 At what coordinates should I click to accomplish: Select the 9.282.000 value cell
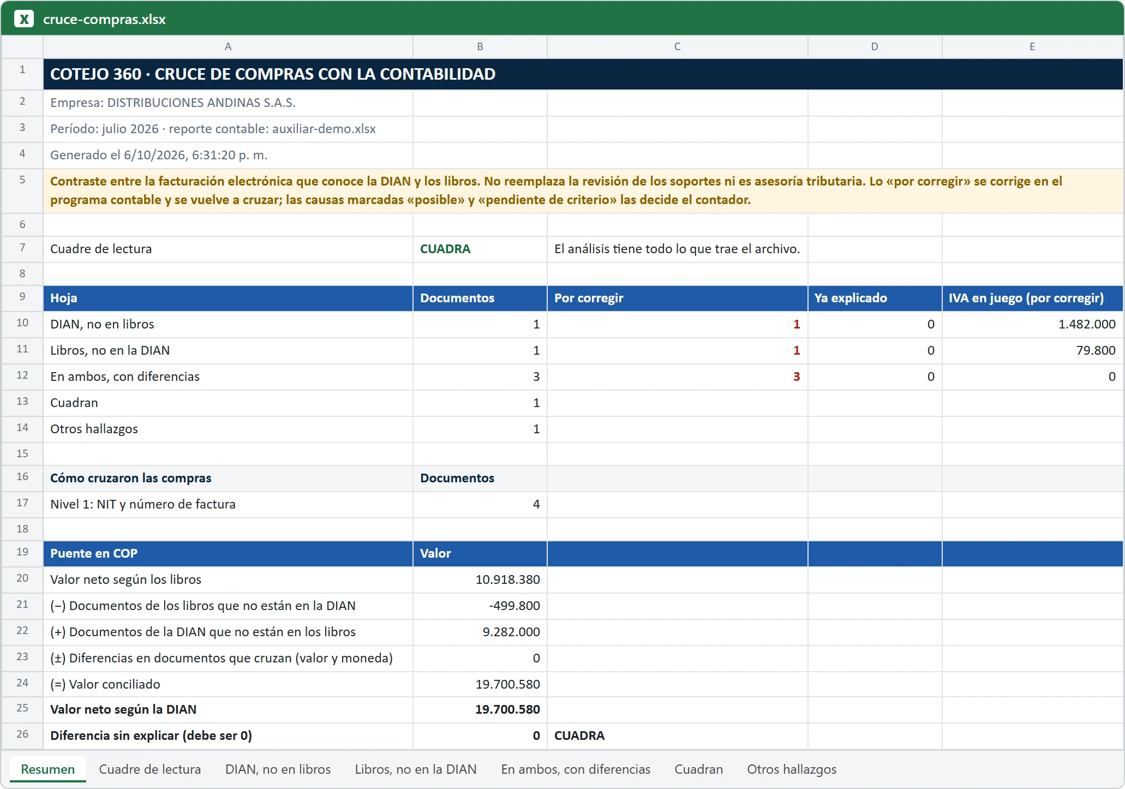coord(480,632)
